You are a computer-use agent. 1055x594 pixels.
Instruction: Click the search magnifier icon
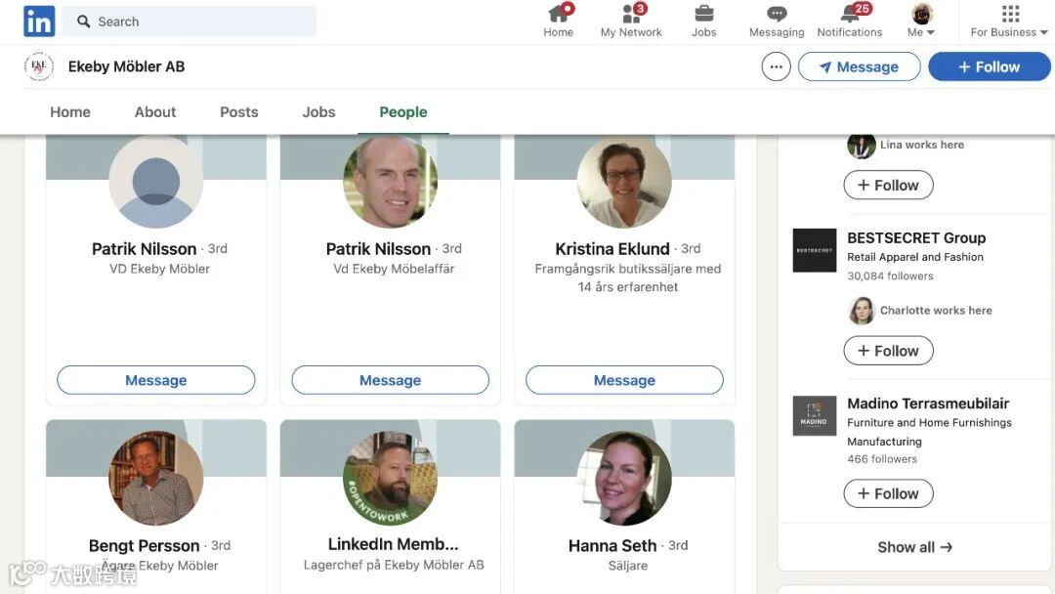[83, 21]
